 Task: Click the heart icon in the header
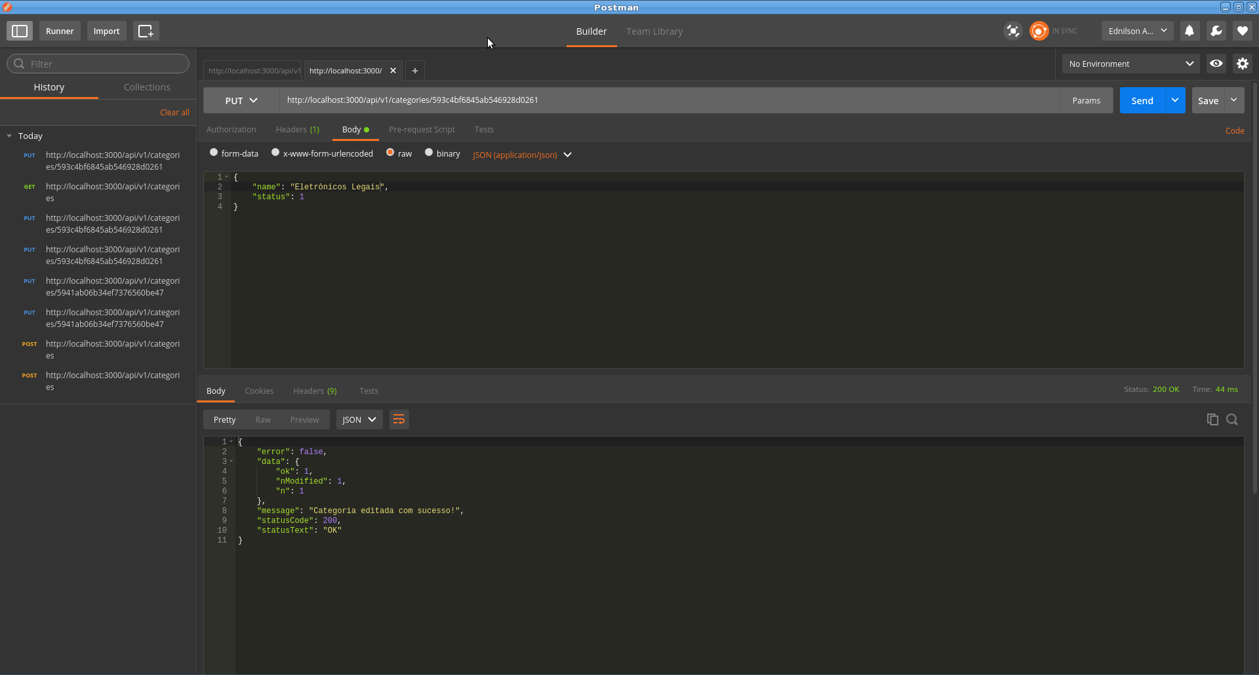[1243, 31]
